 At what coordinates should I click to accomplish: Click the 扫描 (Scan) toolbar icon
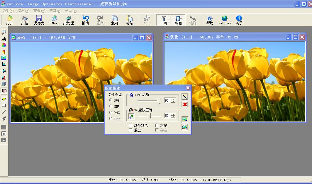coord(24,20)
